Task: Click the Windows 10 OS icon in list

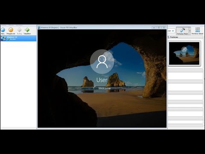Action: pyautogui.click(x=3, y=38)
